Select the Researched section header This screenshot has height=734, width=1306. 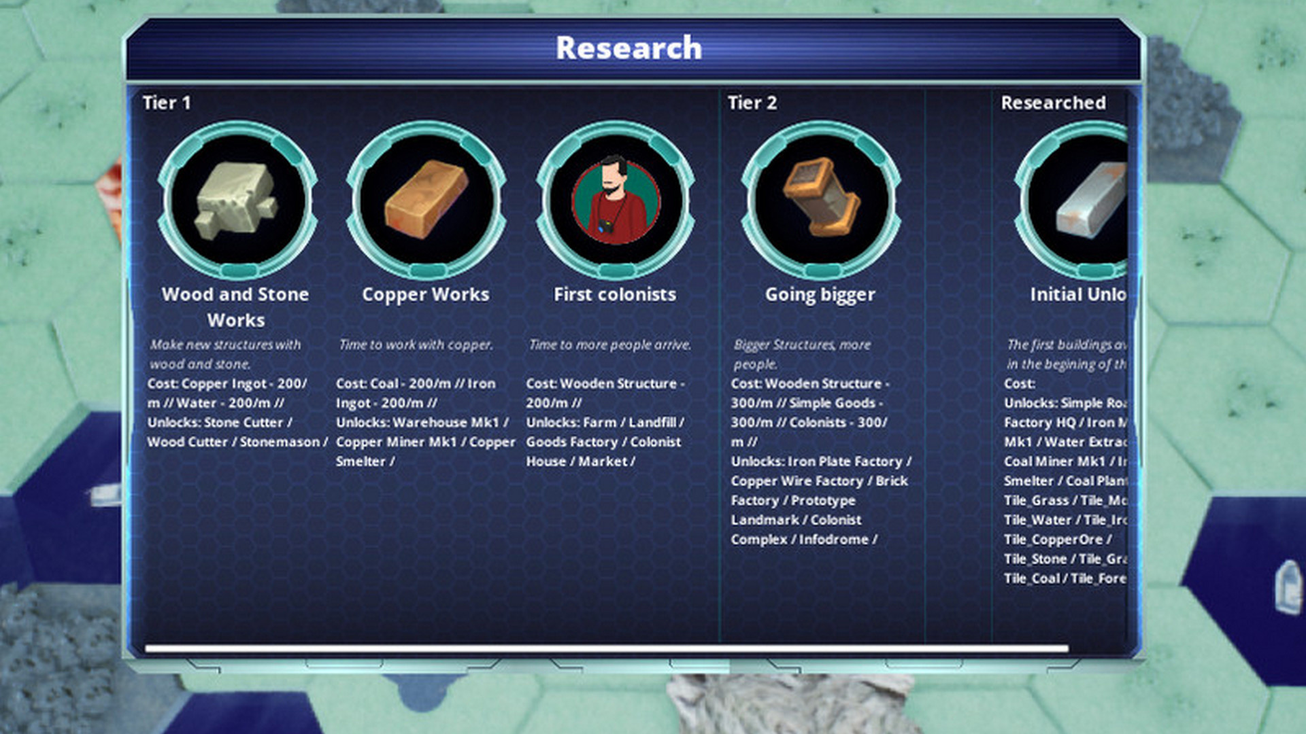(1052, 103)
